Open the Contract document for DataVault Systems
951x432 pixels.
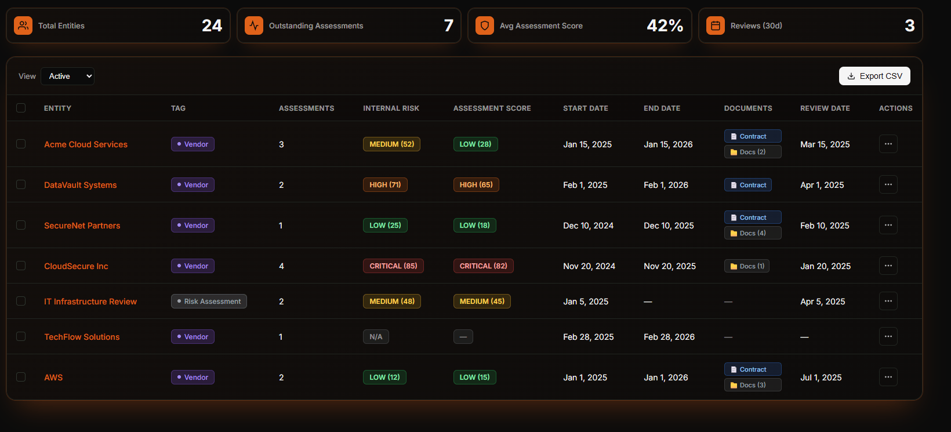(x=748, y=185)
